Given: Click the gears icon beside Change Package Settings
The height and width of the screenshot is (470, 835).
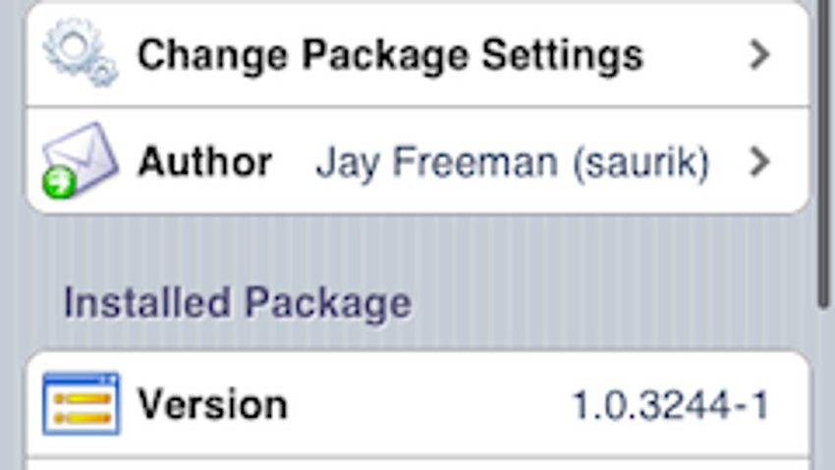Looking at the screenshot, I should pos(81,52).
